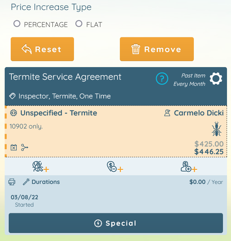The width and height of the screenshot is (231, 241).
Task: Click the Reset button
Action: (x=42, y=49)
